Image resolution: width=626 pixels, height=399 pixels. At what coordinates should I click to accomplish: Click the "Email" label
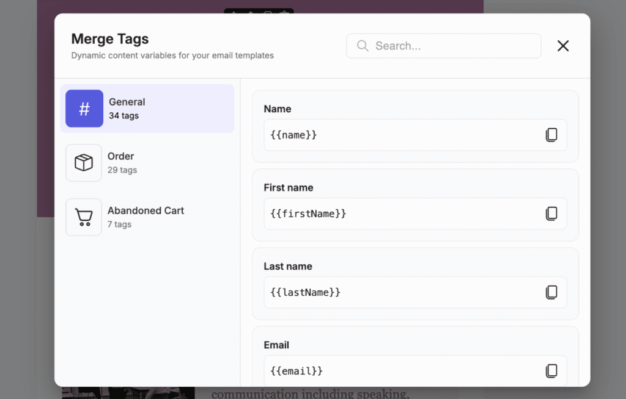coord(276,345)
